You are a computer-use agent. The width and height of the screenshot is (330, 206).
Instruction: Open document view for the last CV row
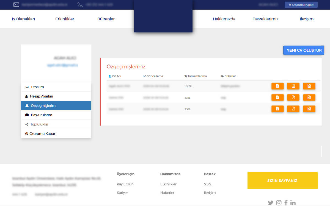coord(277,109)
